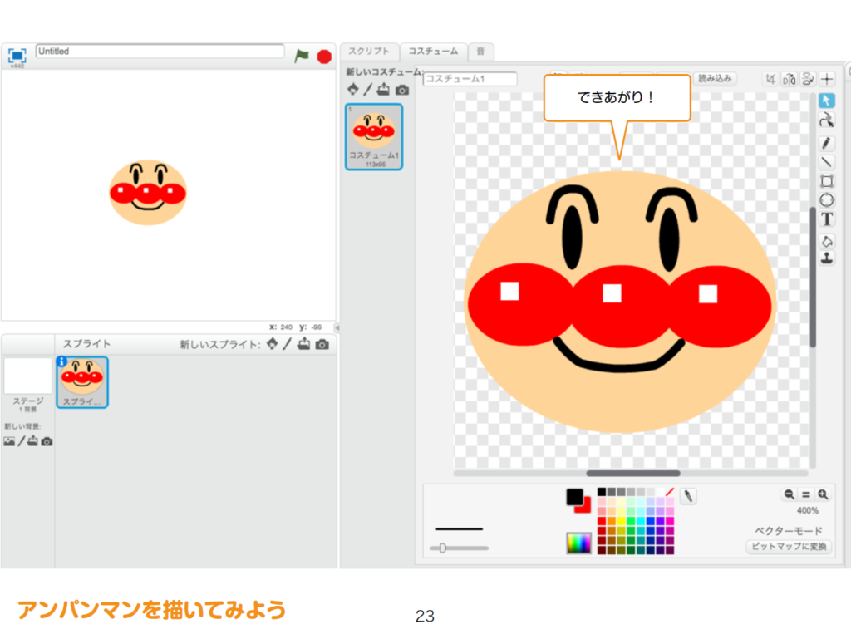Open sprite info with blue i badge
This screenshot has height=639, width=851.
(x=61, y=361)
